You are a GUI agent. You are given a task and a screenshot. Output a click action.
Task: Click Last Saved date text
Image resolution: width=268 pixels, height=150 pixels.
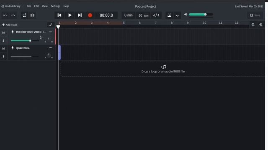(x=249, y=6)
